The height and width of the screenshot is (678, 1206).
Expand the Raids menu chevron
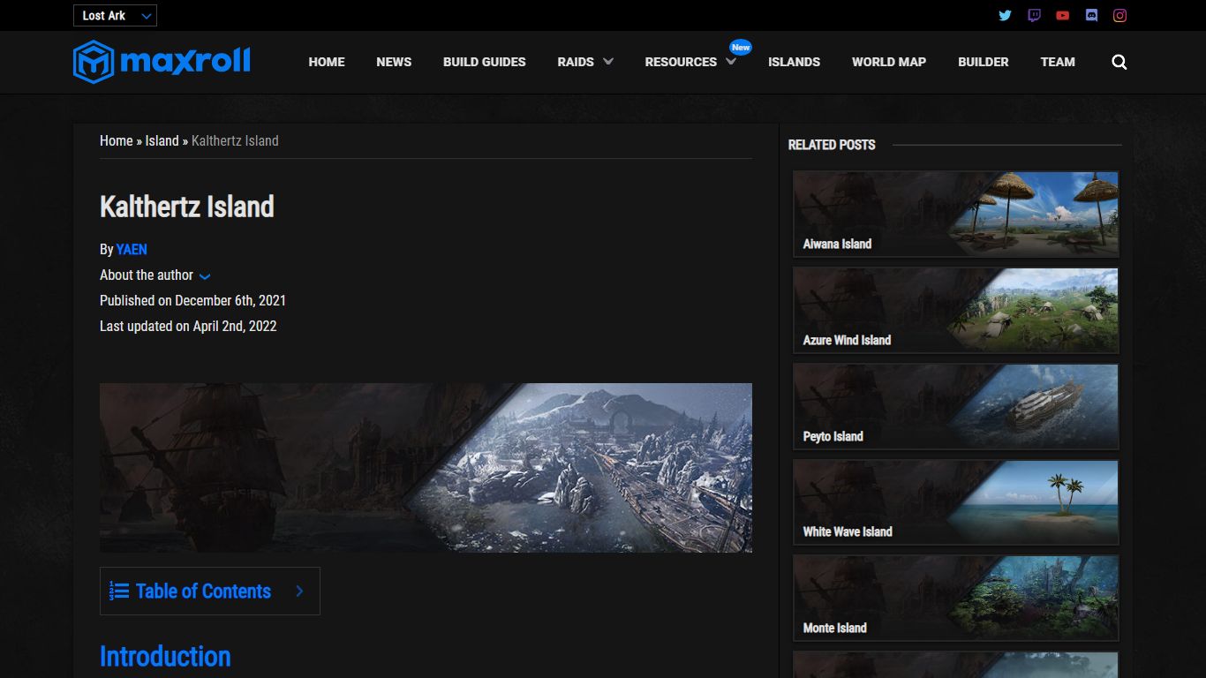(607, 62)
